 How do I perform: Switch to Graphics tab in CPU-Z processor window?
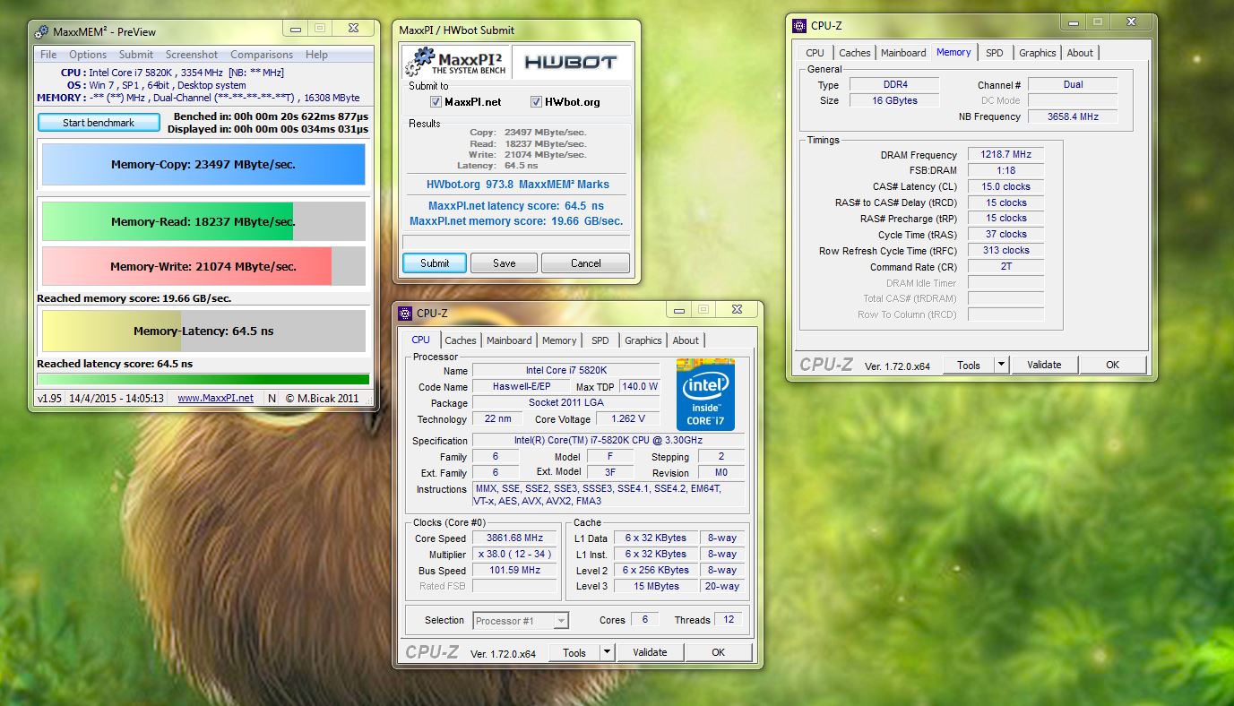(643, 340)
